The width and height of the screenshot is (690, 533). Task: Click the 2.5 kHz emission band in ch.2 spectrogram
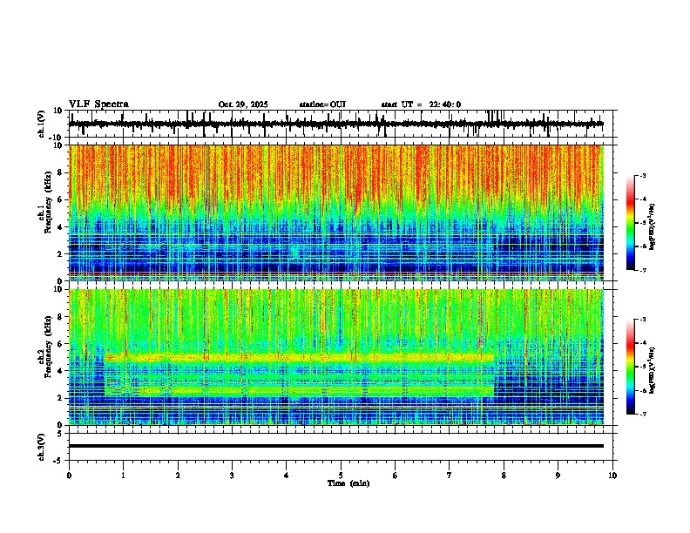[x=299, y=390]
